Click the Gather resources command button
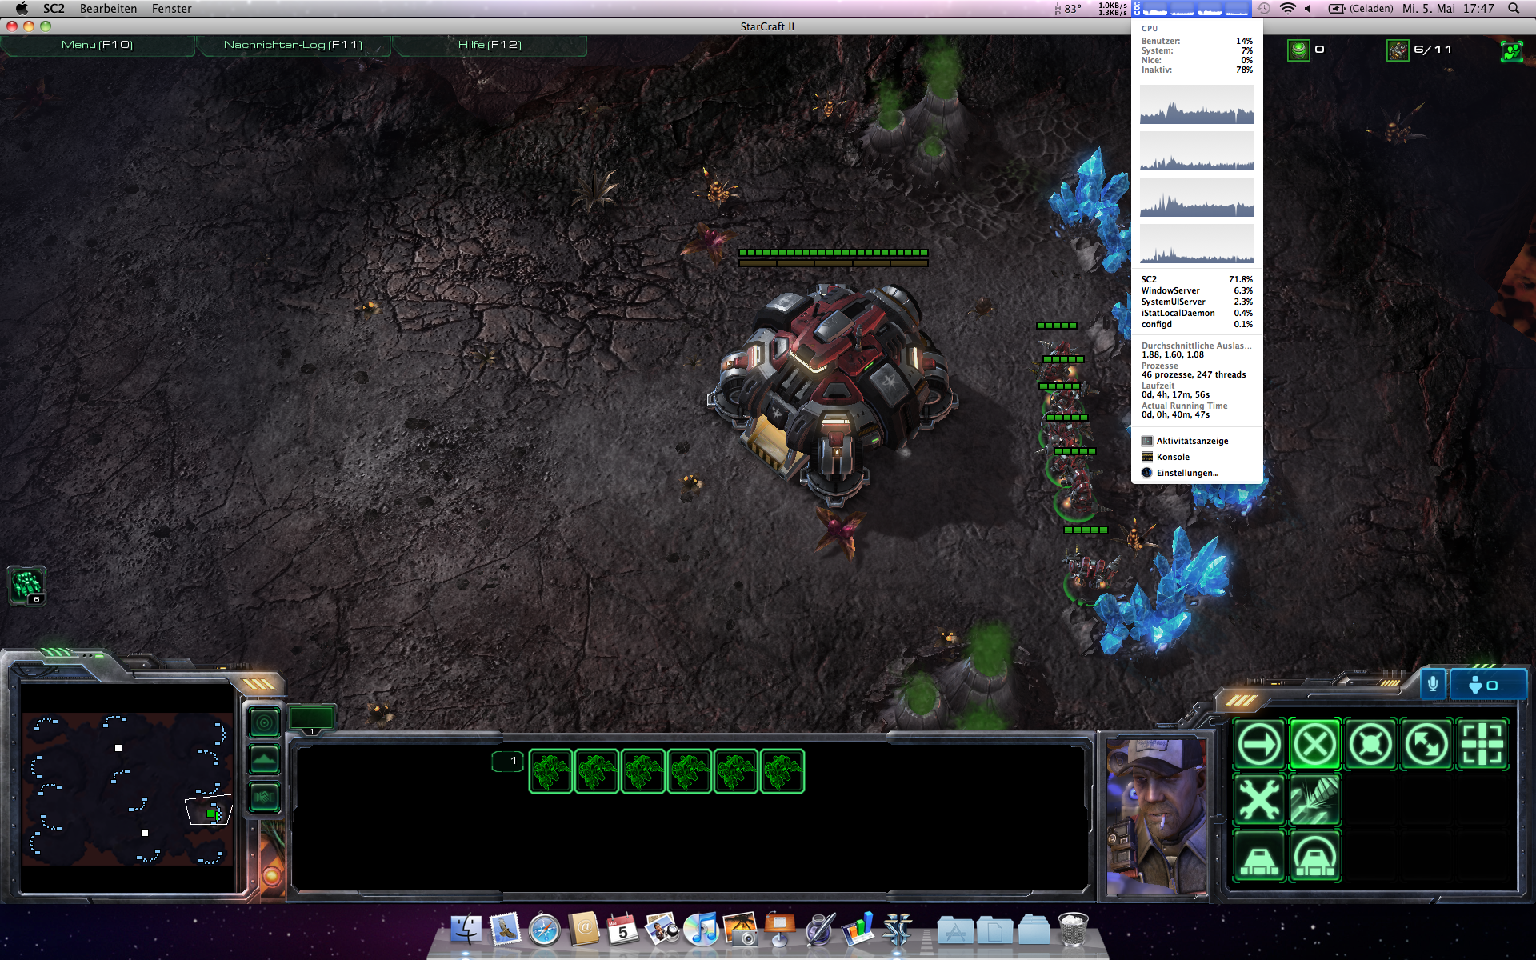Viewport: 1536px width, 960px height. point(1315,800)
